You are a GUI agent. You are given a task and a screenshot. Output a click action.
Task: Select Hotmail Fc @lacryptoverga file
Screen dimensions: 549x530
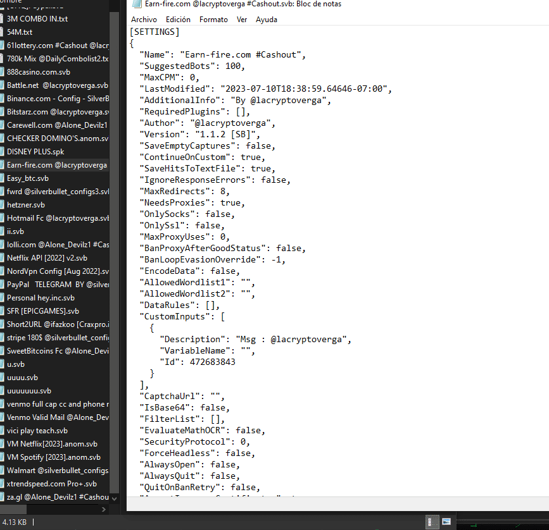(x=54, y=218)
